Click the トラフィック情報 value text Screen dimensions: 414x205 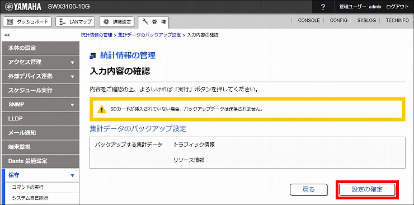194,145
